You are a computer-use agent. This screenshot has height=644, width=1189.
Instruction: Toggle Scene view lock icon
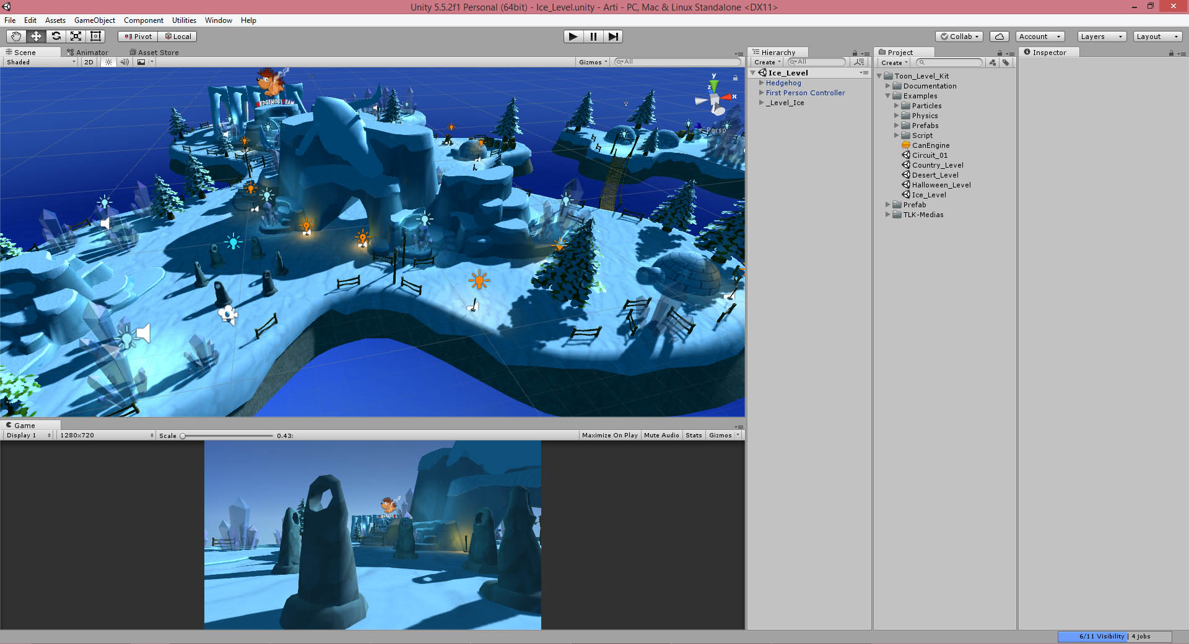(x=735, y=78)
